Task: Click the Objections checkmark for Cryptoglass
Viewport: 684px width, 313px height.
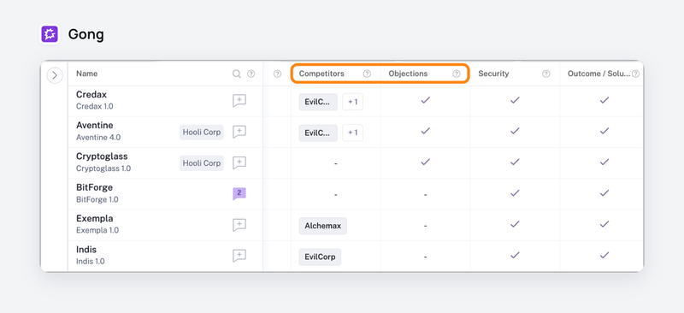Action: click(425, 162)
